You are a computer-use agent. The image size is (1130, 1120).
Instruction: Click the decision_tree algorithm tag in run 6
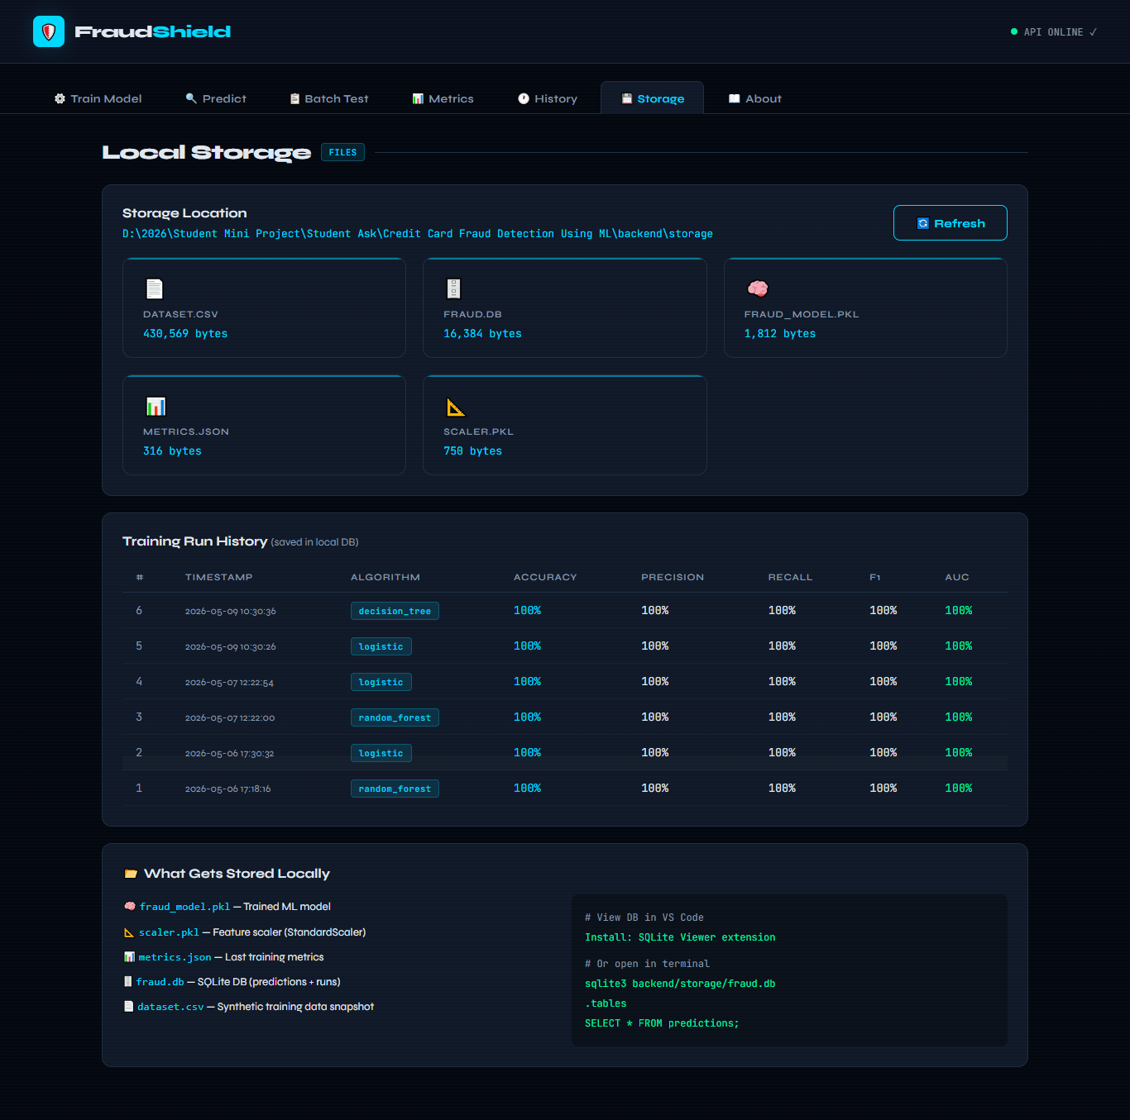click(395, 611)
